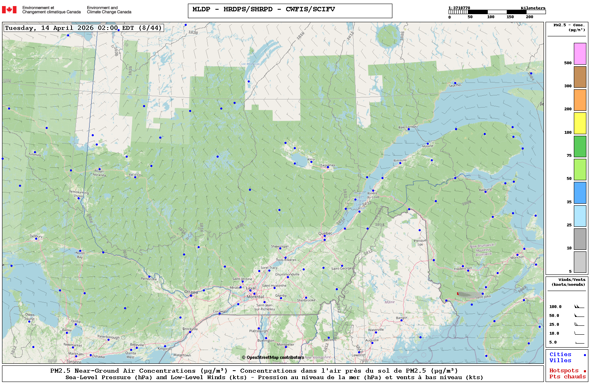590x384 pixels.
Task: Click the 25.0 knots wind barb symbol
Action: click(579, 325)
